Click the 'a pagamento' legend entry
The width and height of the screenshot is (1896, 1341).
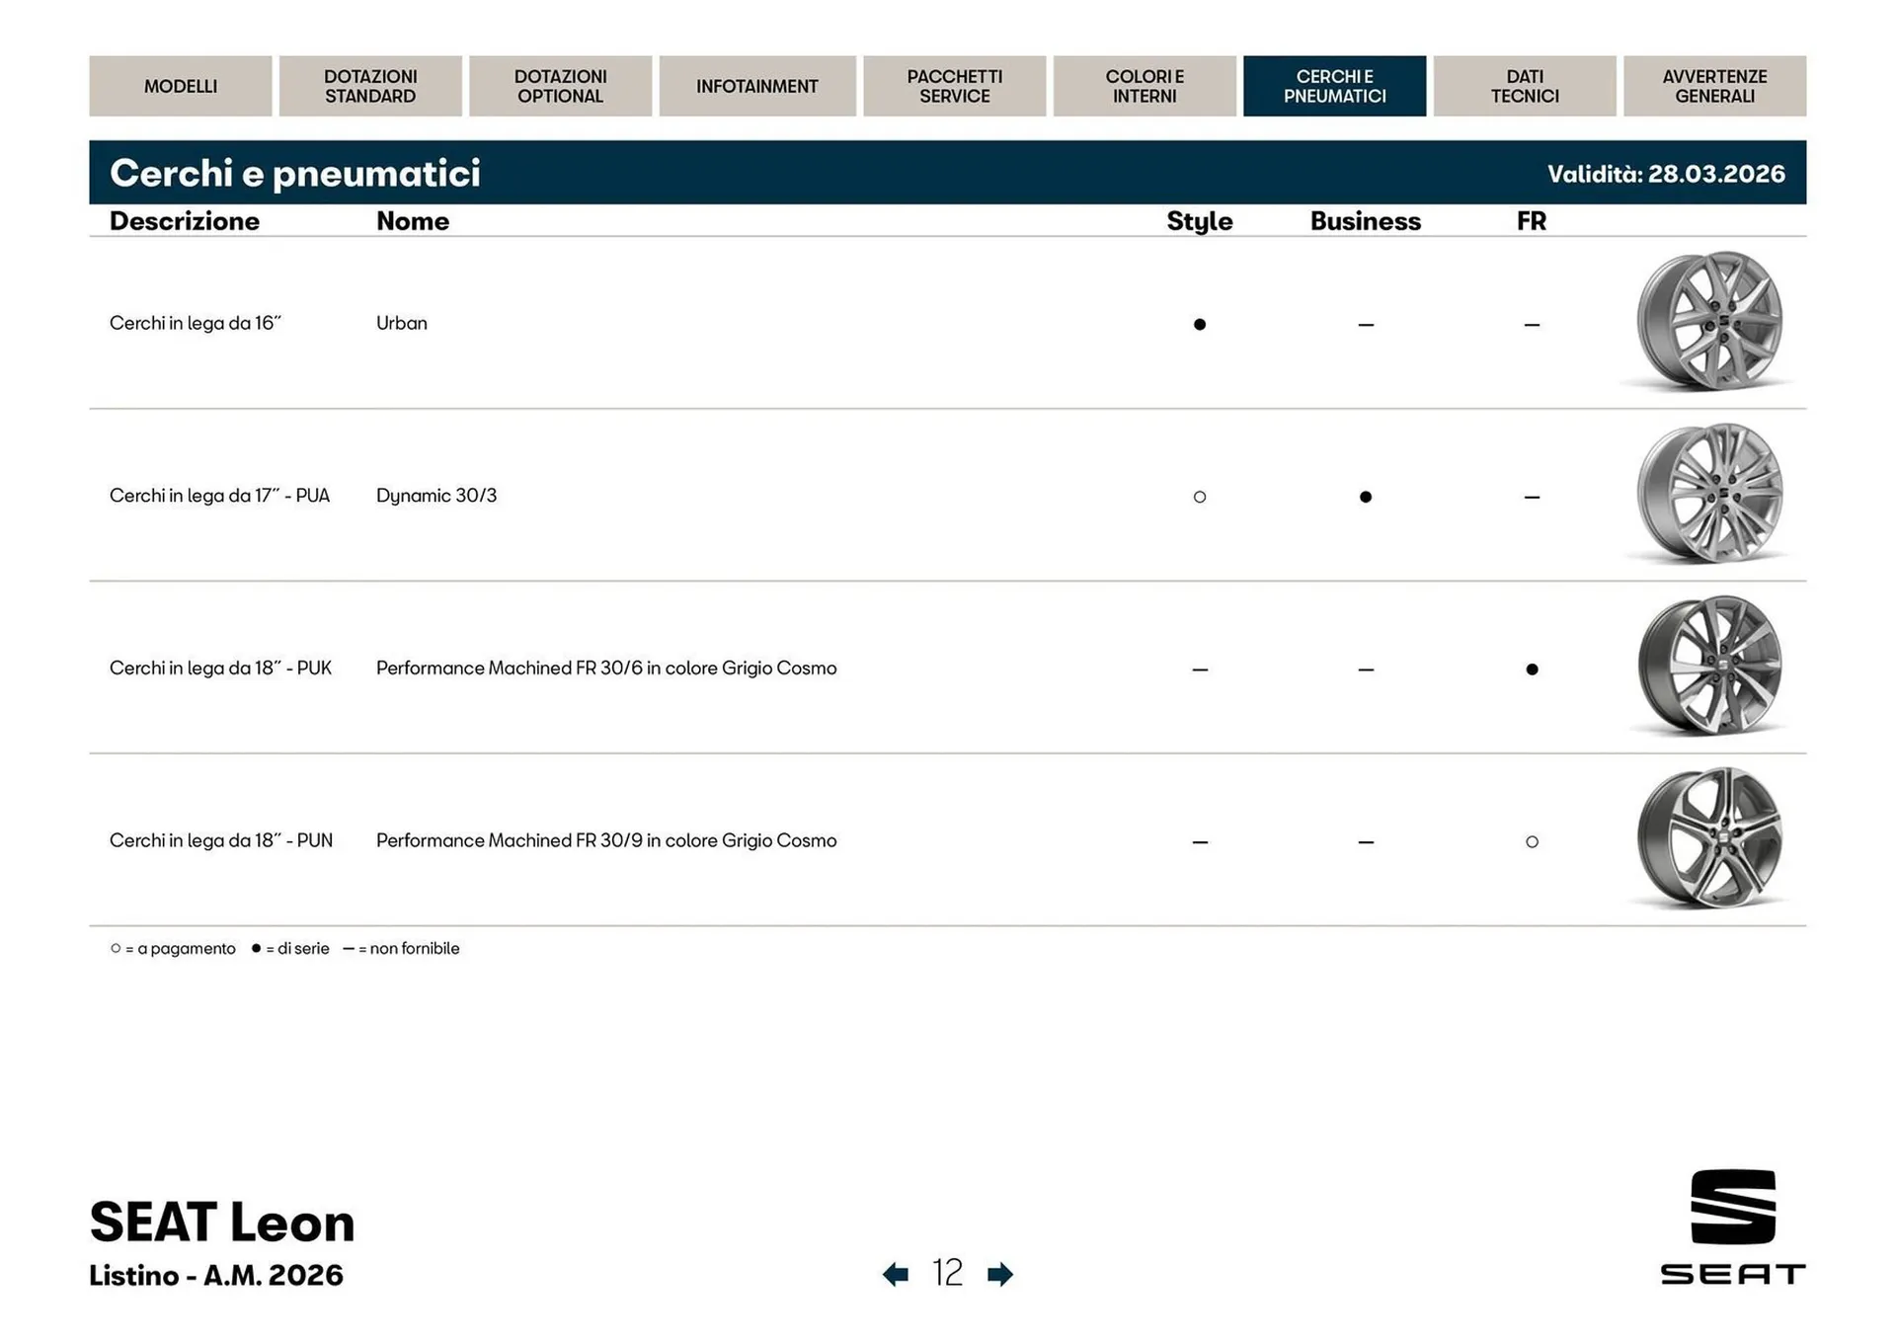coord(174,949)
